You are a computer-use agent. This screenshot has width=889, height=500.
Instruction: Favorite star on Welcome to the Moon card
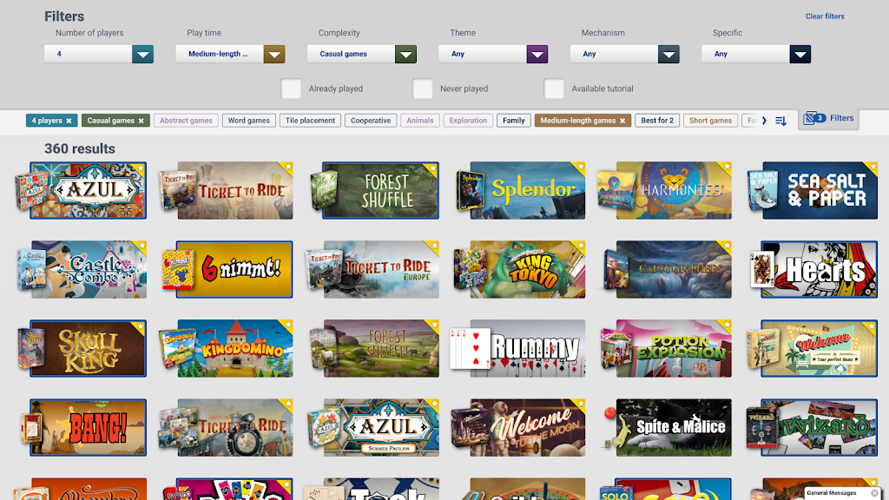pos(580,404)
